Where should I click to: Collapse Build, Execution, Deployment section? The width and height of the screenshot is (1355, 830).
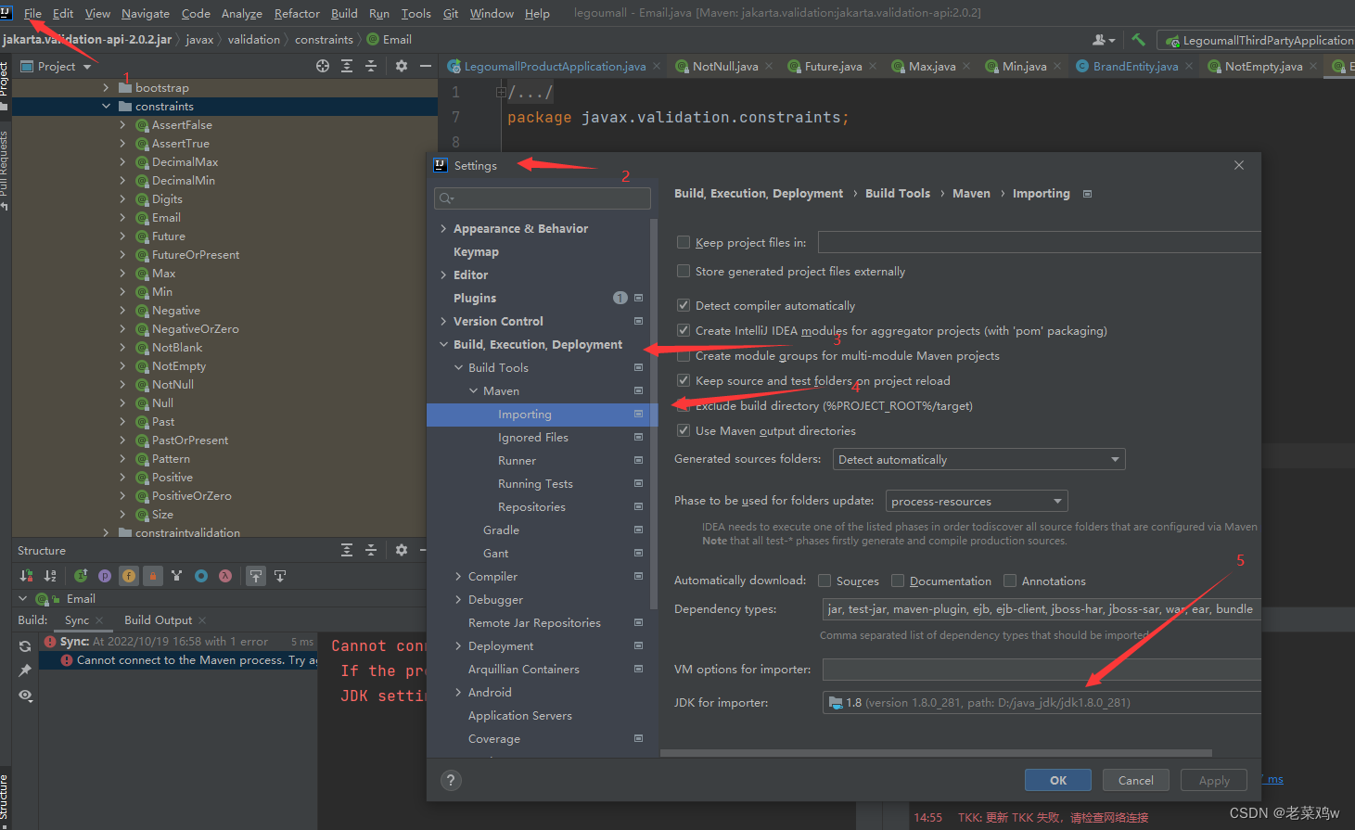tap(443, 344)
